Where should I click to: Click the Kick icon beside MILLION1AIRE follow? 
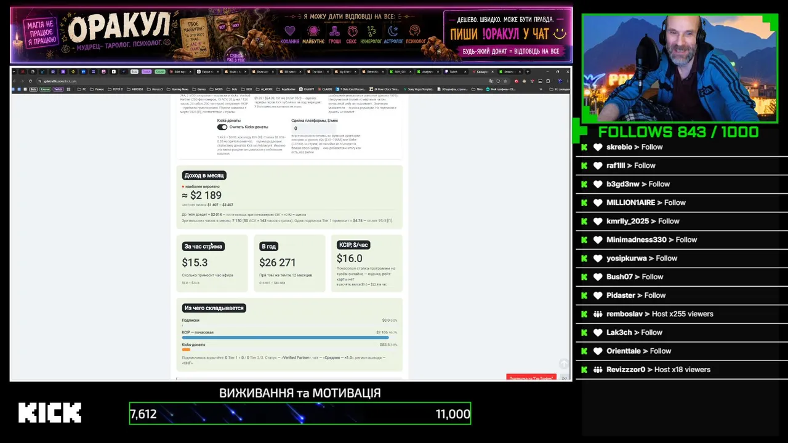point(584,202)
